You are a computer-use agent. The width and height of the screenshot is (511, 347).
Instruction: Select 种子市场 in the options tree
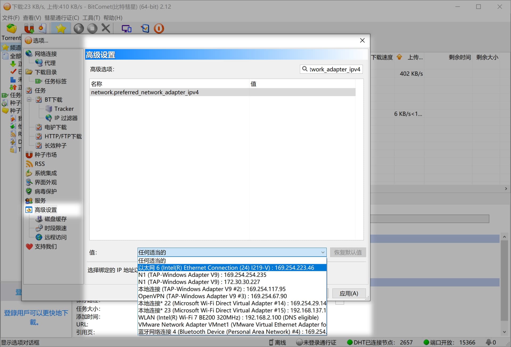(x=46, y=155)
